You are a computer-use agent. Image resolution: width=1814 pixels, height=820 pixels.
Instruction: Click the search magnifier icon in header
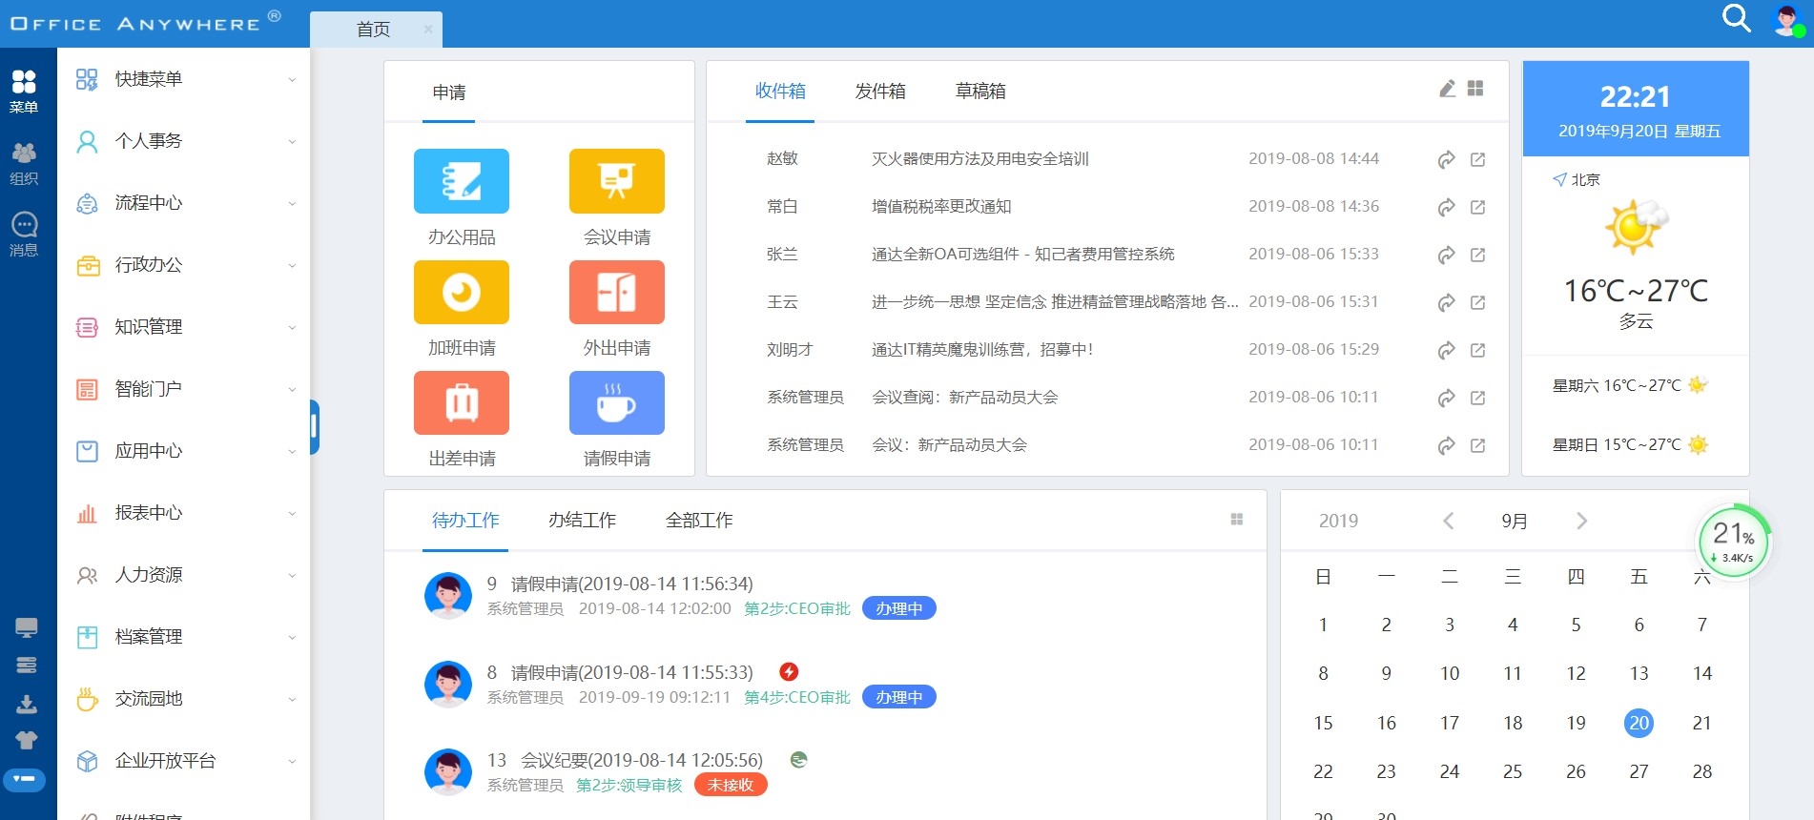click(1736, 19)
